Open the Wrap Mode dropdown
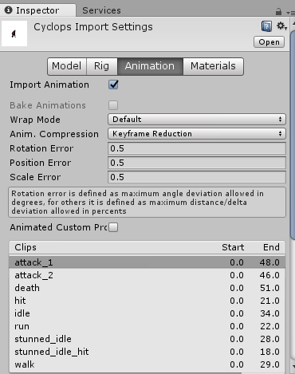 coord(197,120)
